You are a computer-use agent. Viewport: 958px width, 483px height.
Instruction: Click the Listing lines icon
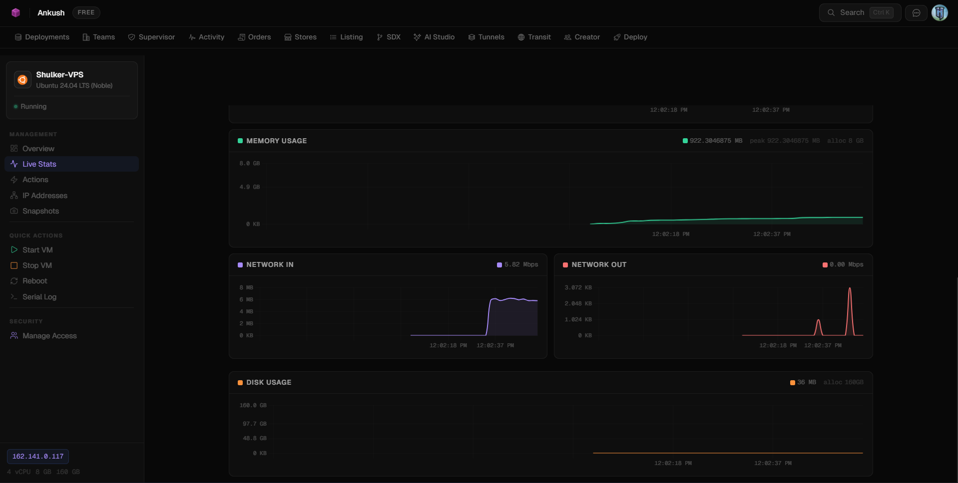[333, 37]
